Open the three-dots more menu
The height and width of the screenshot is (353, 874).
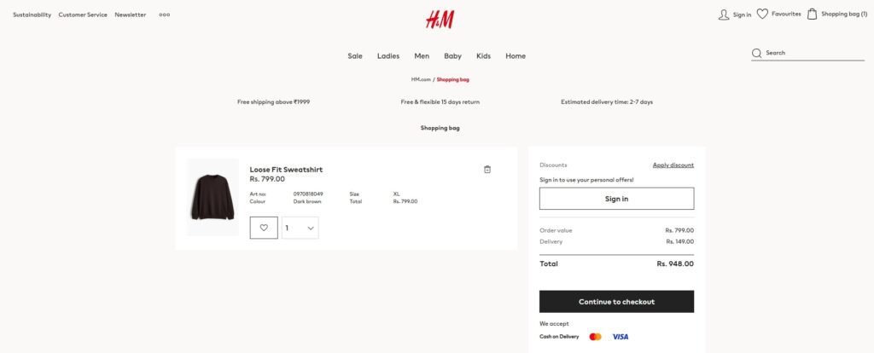(165, 14)
